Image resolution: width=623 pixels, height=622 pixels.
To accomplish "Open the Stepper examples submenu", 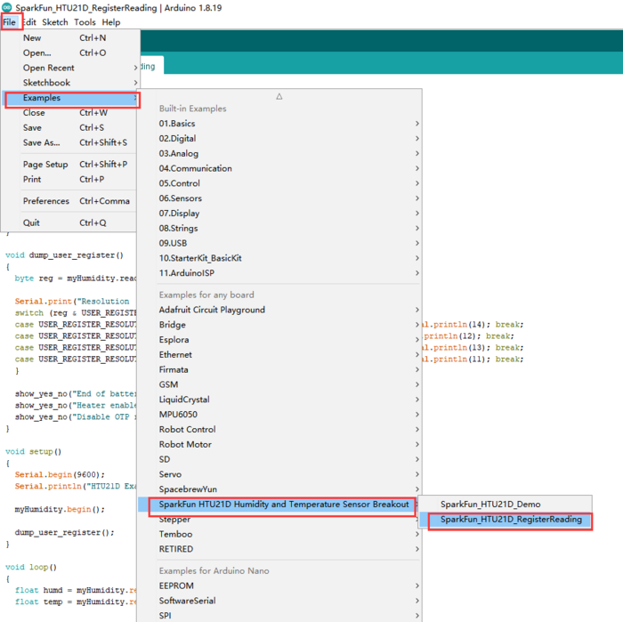I will 279,520.
